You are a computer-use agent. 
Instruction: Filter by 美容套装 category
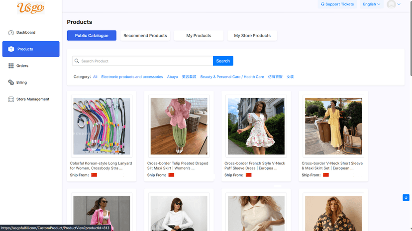click(x=189, y=77)
